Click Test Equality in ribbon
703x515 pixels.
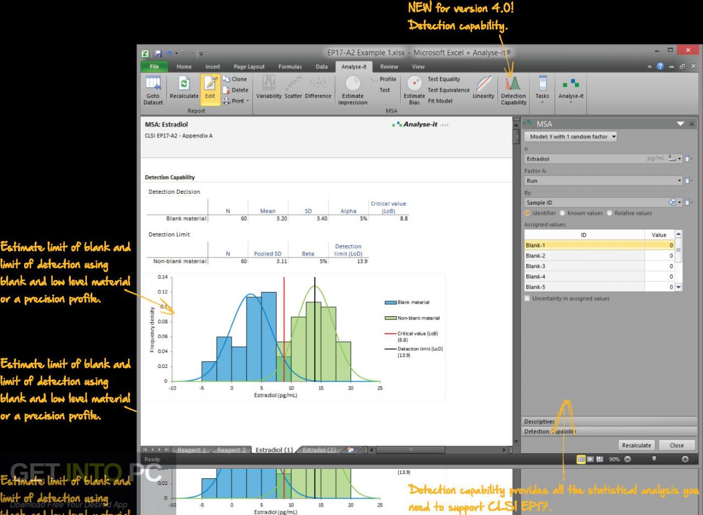coord(444,79)
